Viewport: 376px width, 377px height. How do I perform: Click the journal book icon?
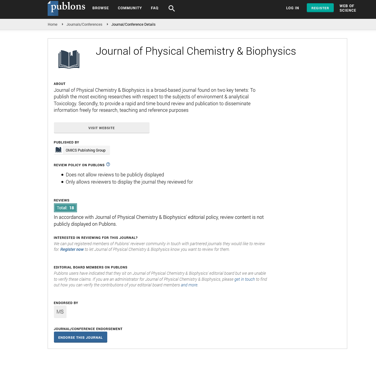(x=69, y=59)
